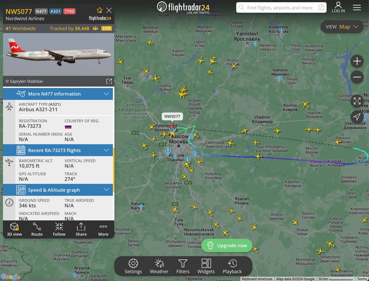This screenshot has width=369, height=281.
Task: Open the Playback tab
Action: pyautogui.click(x=232, y=266)
